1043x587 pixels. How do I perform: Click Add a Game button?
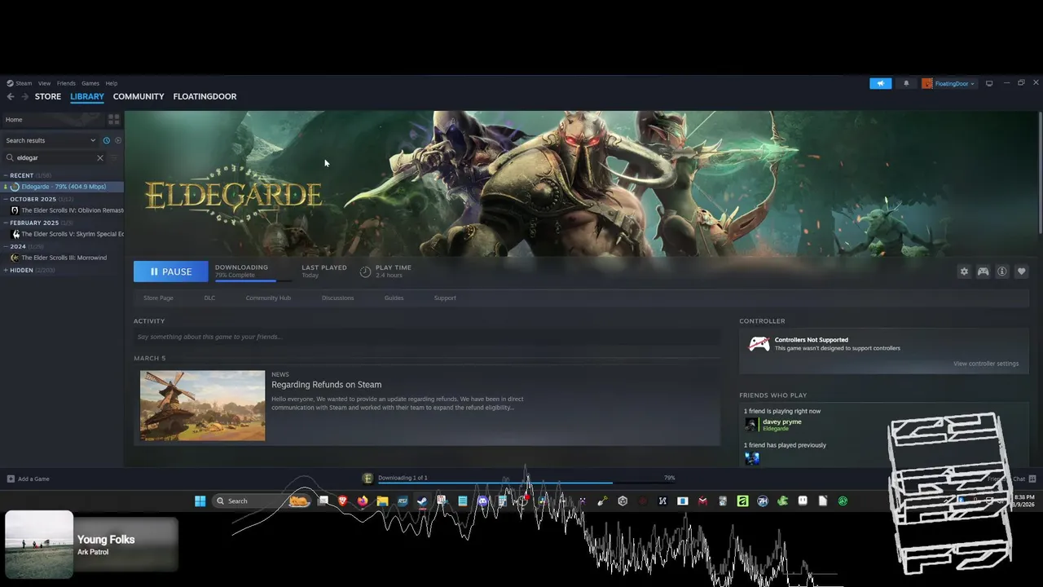point(29,479)
